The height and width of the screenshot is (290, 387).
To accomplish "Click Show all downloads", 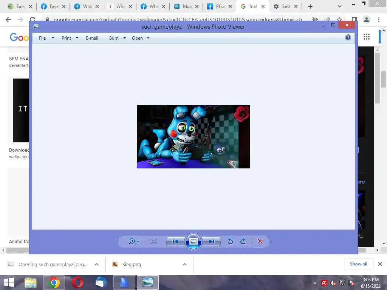I will (358, 264).
